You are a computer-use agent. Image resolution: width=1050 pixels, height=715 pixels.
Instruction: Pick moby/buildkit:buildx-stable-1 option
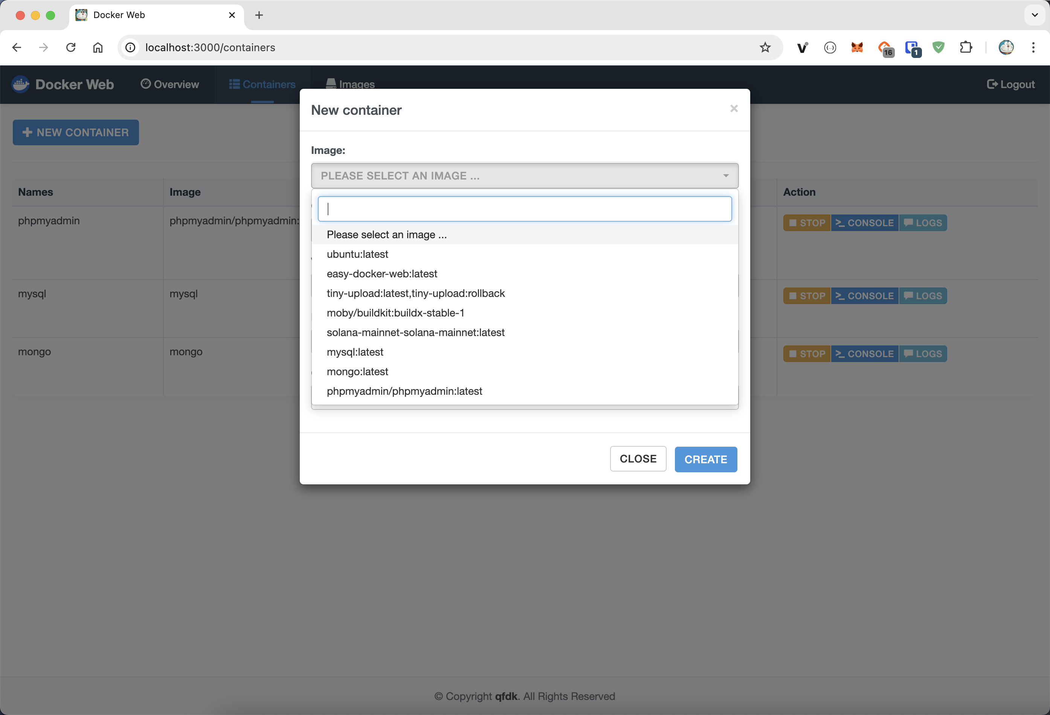(395, 313)
